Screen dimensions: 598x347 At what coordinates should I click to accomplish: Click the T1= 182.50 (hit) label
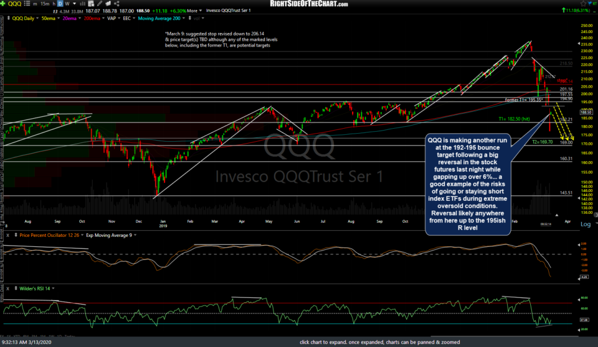pyautogui.click(x=514, y=119)
